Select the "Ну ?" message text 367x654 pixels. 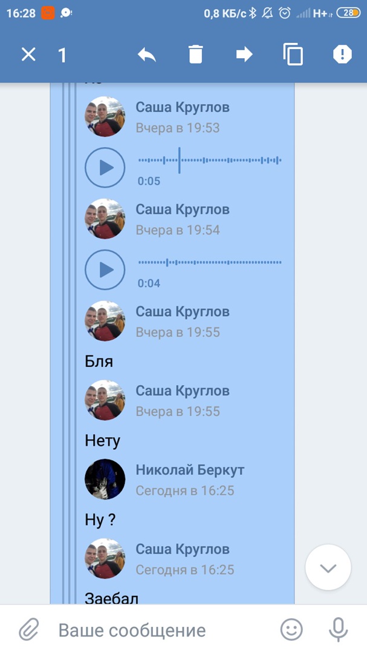(100, 520)
